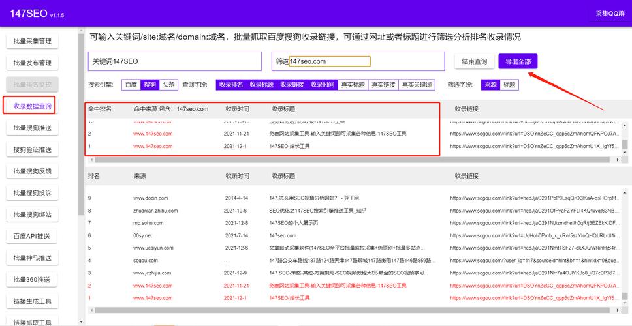Click www.ucaiyun.com source cell
This screenshot has height=326, width=632.
[153, 248]
